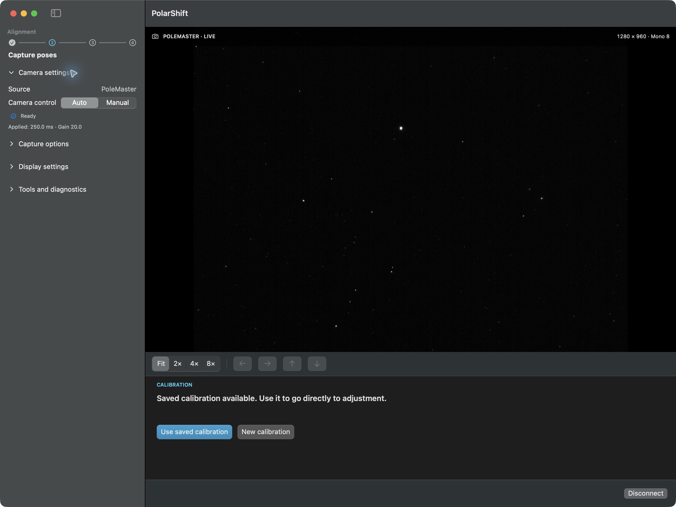Click the pan up arrow button
This screenshot has height=507, width=676.
[292, 363]
